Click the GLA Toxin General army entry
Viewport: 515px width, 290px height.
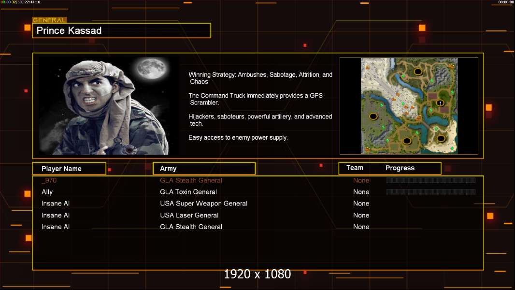[188, 192]
